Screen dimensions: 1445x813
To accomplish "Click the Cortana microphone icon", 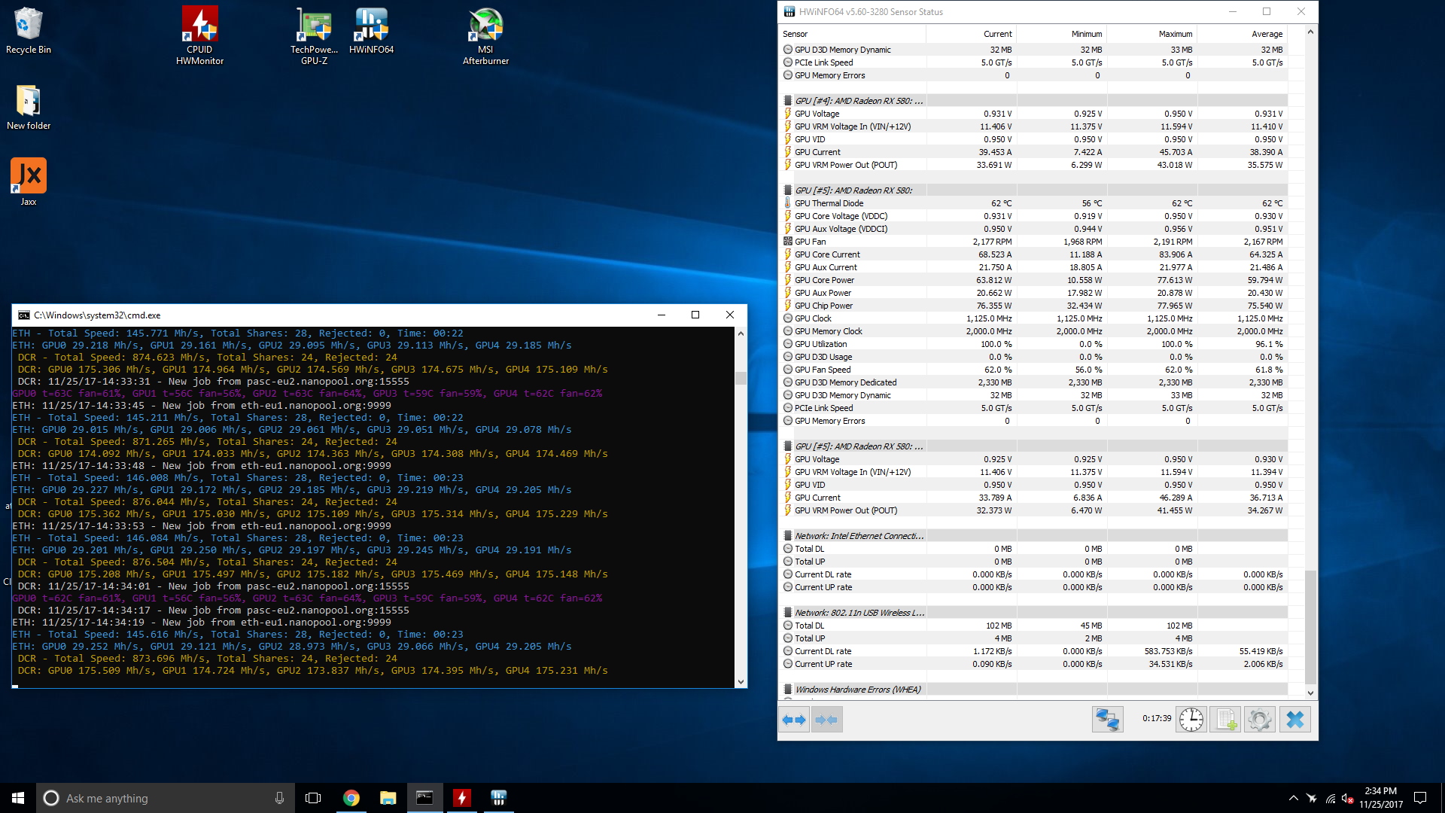I will pyautogui.click(x=279, y=798).
